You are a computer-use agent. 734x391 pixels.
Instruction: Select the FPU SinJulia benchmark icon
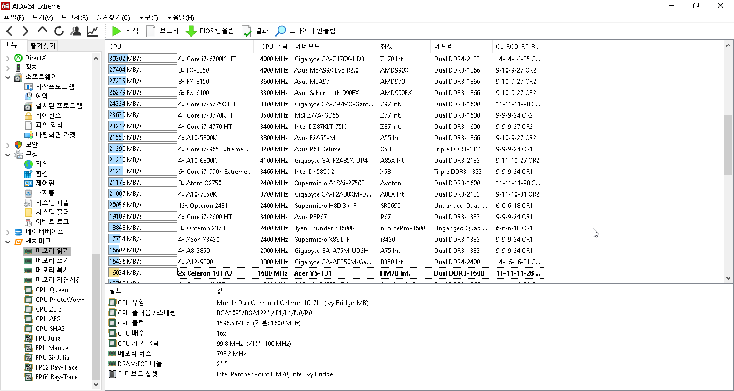[28, 358]
